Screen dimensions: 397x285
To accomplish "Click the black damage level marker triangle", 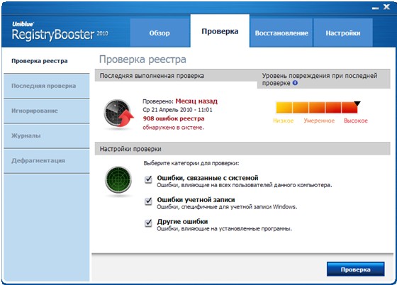I will pos(357,104).
